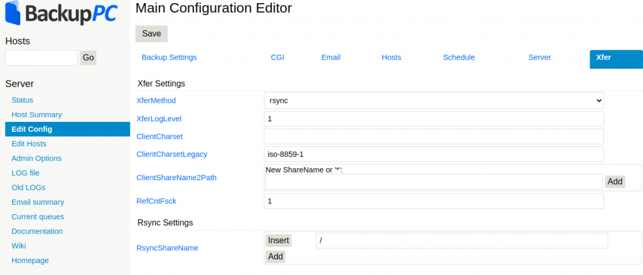Open the ClientShareName2Path setting link
The image size is (643, 275).
point(176,178)
